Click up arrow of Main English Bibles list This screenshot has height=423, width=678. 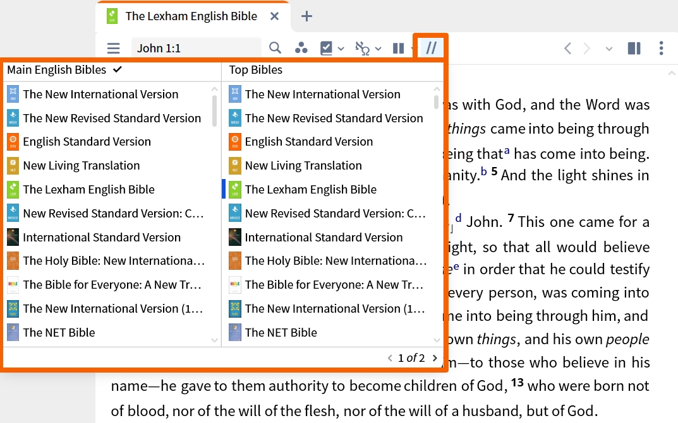214,89
